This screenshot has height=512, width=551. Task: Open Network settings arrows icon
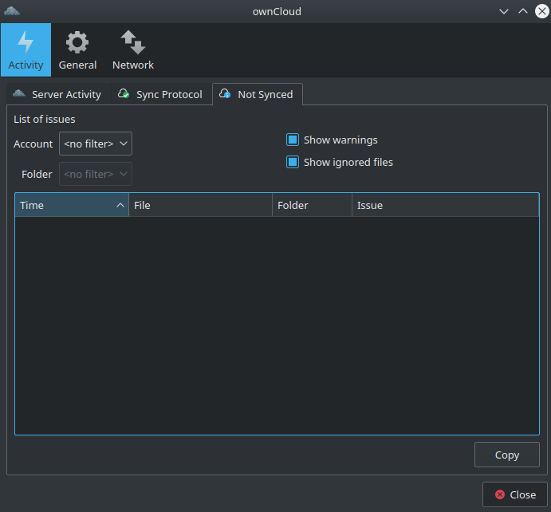point(133,50)
